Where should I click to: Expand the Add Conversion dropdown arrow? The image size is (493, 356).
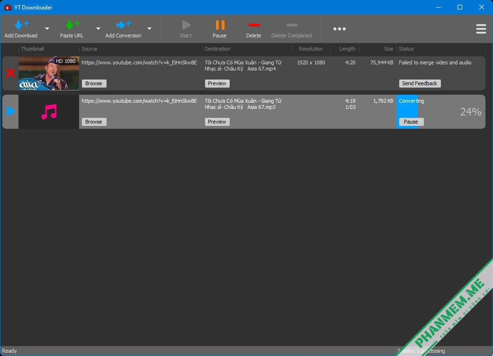tap(149, 28)
